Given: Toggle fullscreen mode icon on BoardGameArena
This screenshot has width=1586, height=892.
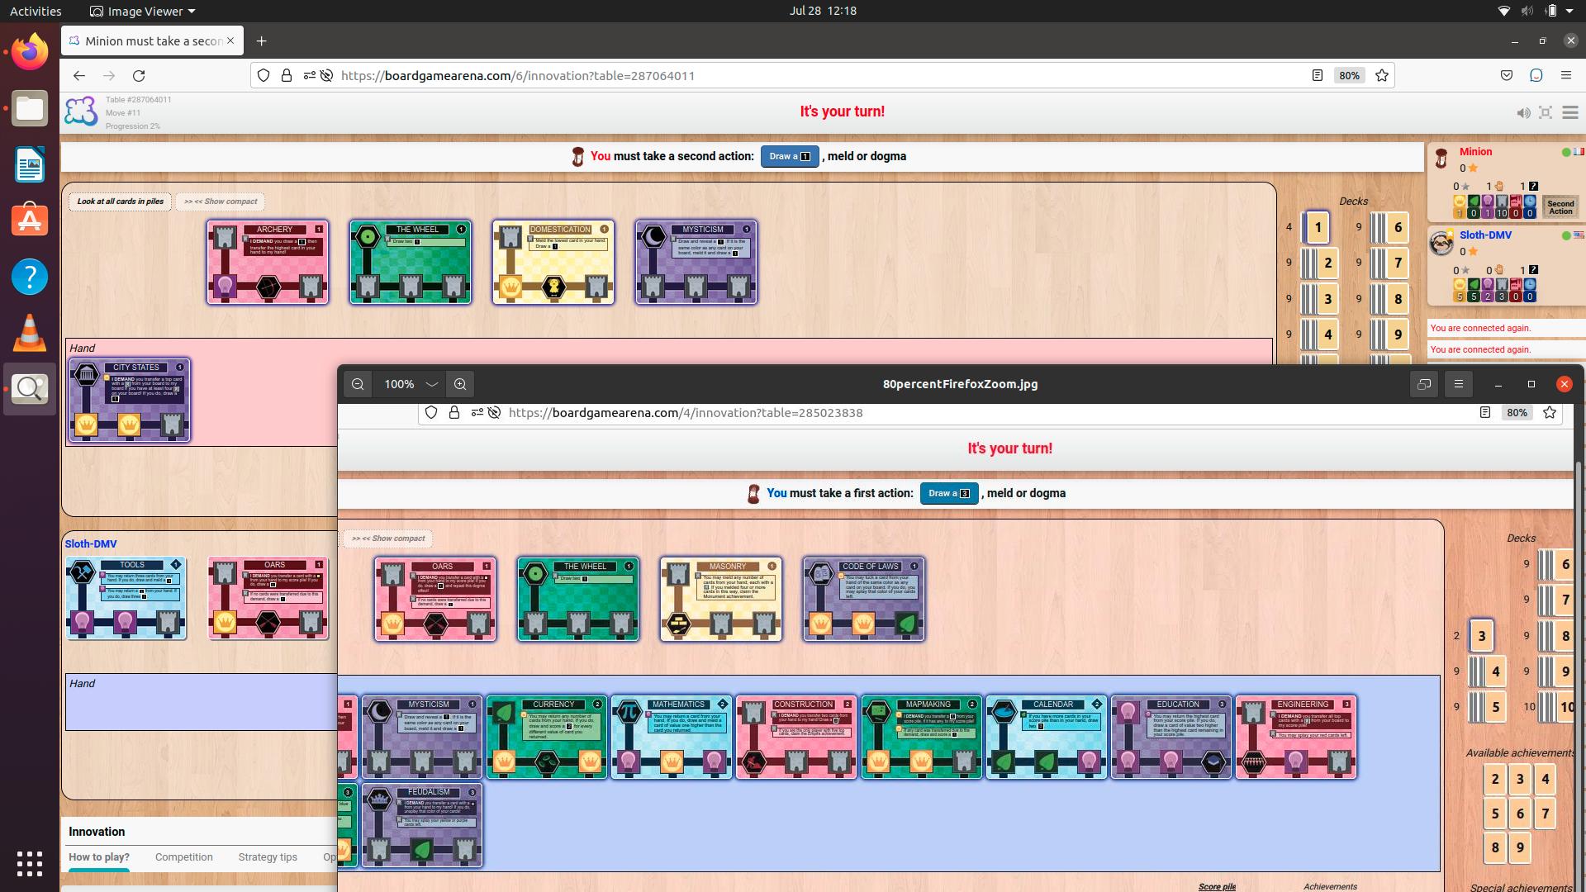Looking at the screenshot, I should [1546, 112].
